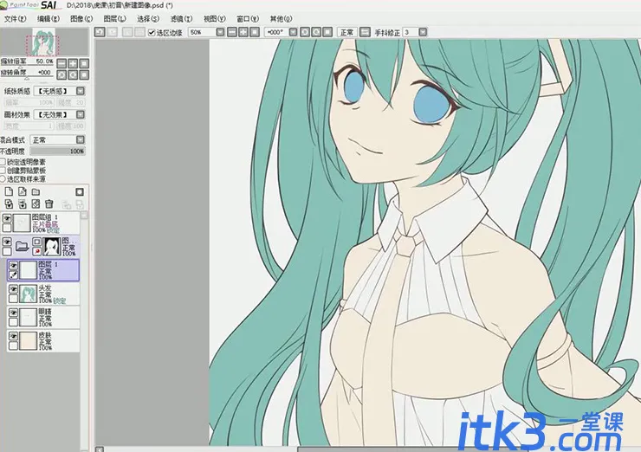Viewport: 641px width, 452px height.
Task: Open the 编辑 menu
Action: [x=49, y=19]
